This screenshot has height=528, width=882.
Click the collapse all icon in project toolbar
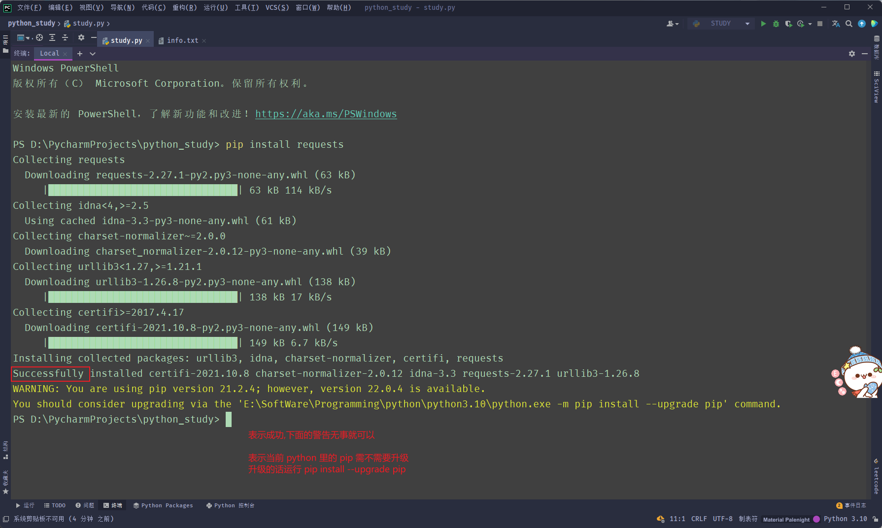[65, 37]
